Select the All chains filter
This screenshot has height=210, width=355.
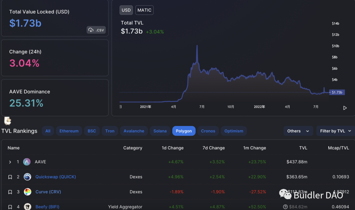(x=48, y=131)
